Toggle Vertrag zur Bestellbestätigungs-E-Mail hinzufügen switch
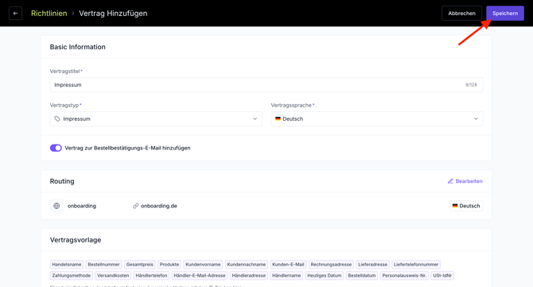The image size is (533, 287). [56, 148]
